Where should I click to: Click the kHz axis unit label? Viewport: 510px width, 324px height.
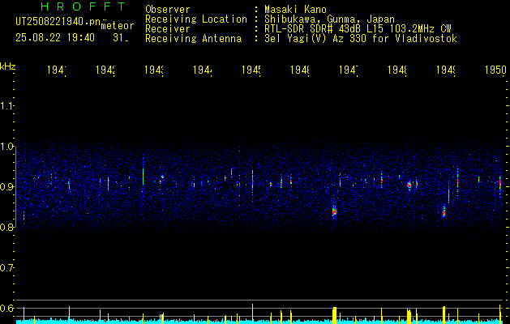pyautogui.click(x=8, y=66)
